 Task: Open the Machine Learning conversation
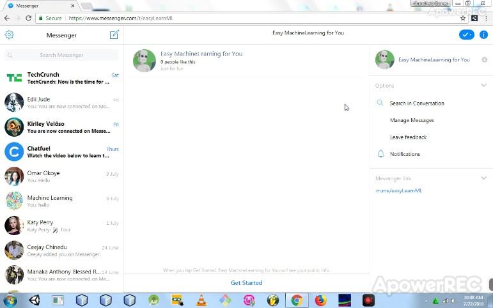[61, 201]
